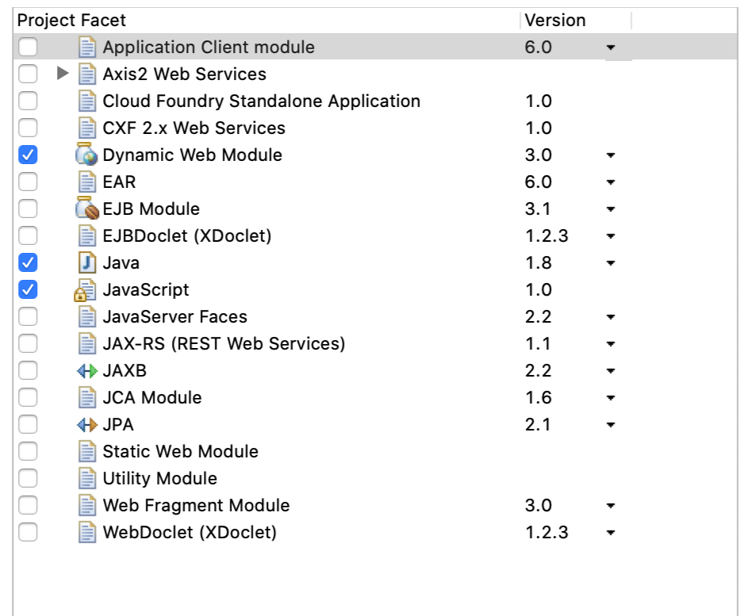Enable the Application Client module checkbox
This screenshot has height=616, width=747.
tap(28, 47)
